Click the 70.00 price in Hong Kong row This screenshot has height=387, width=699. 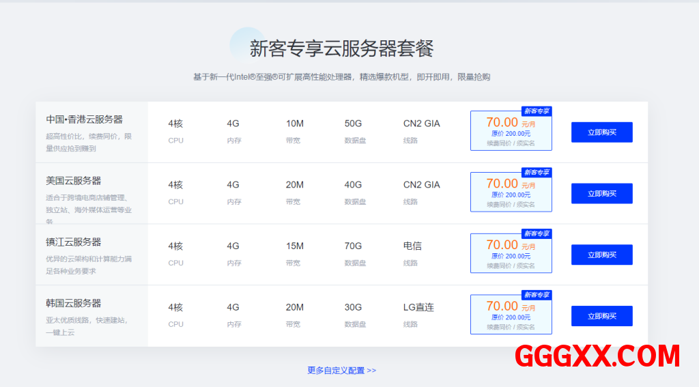pyautogui.click(x=502, y=122)
